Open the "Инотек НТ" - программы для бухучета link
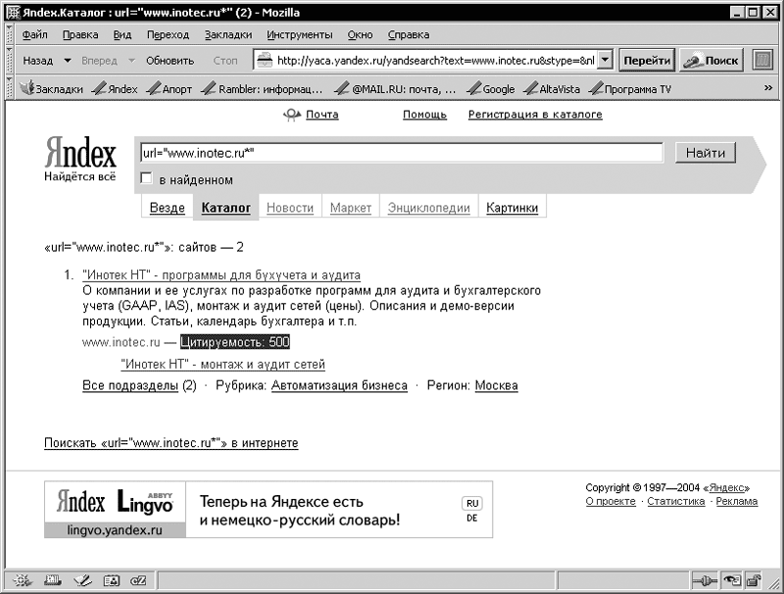The image size is (784, 594). tap(221, 275)
